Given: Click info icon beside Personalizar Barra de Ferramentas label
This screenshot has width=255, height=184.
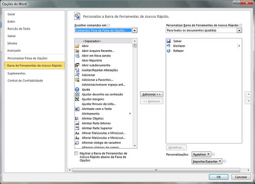Looking at the screenshot, I should coord(241,25).
